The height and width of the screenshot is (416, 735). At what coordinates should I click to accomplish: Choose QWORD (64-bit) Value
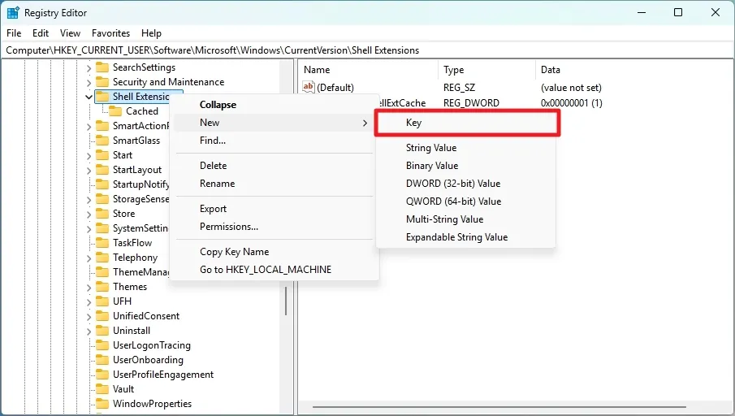point(465,201)
